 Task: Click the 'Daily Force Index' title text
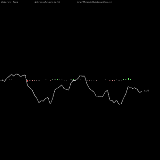click(10, 2)
